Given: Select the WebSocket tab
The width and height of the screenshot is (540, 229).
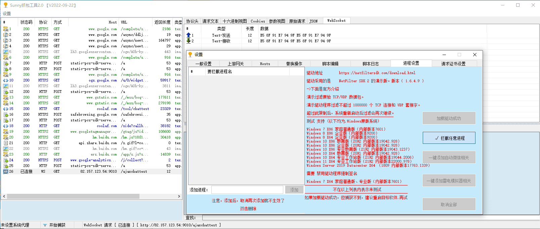Looking at the screenshot, I should [336, 21].
